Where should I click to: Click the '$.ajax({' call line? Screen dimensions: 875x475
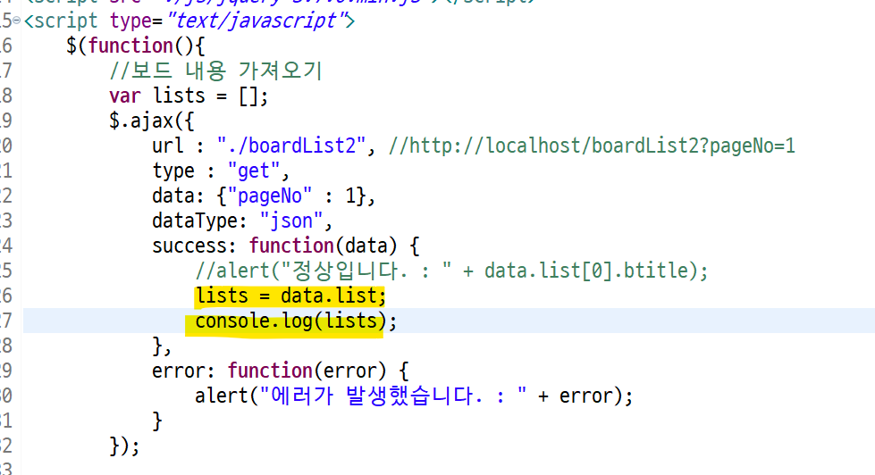click(152, 121)
